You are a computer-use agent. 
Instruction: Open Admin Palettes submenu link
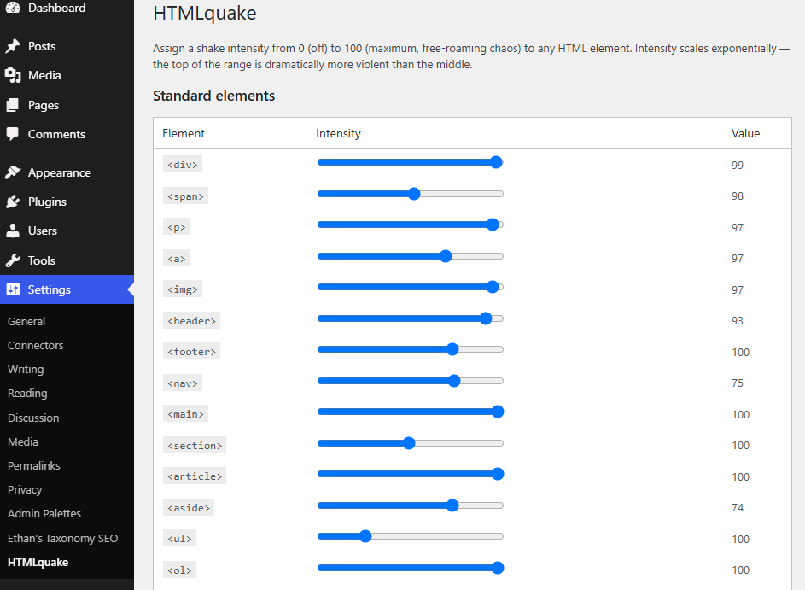[x=44, y=513]
